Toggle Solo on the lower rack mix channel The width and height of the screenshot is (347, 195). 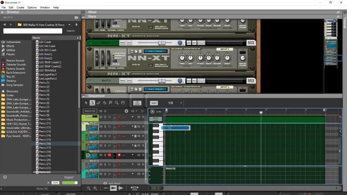tap(130, 81)
